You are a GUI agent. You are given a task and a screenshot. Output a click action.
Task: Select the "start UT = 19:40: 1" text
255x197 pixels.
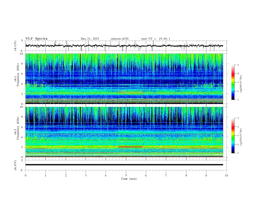click(156, 39)
